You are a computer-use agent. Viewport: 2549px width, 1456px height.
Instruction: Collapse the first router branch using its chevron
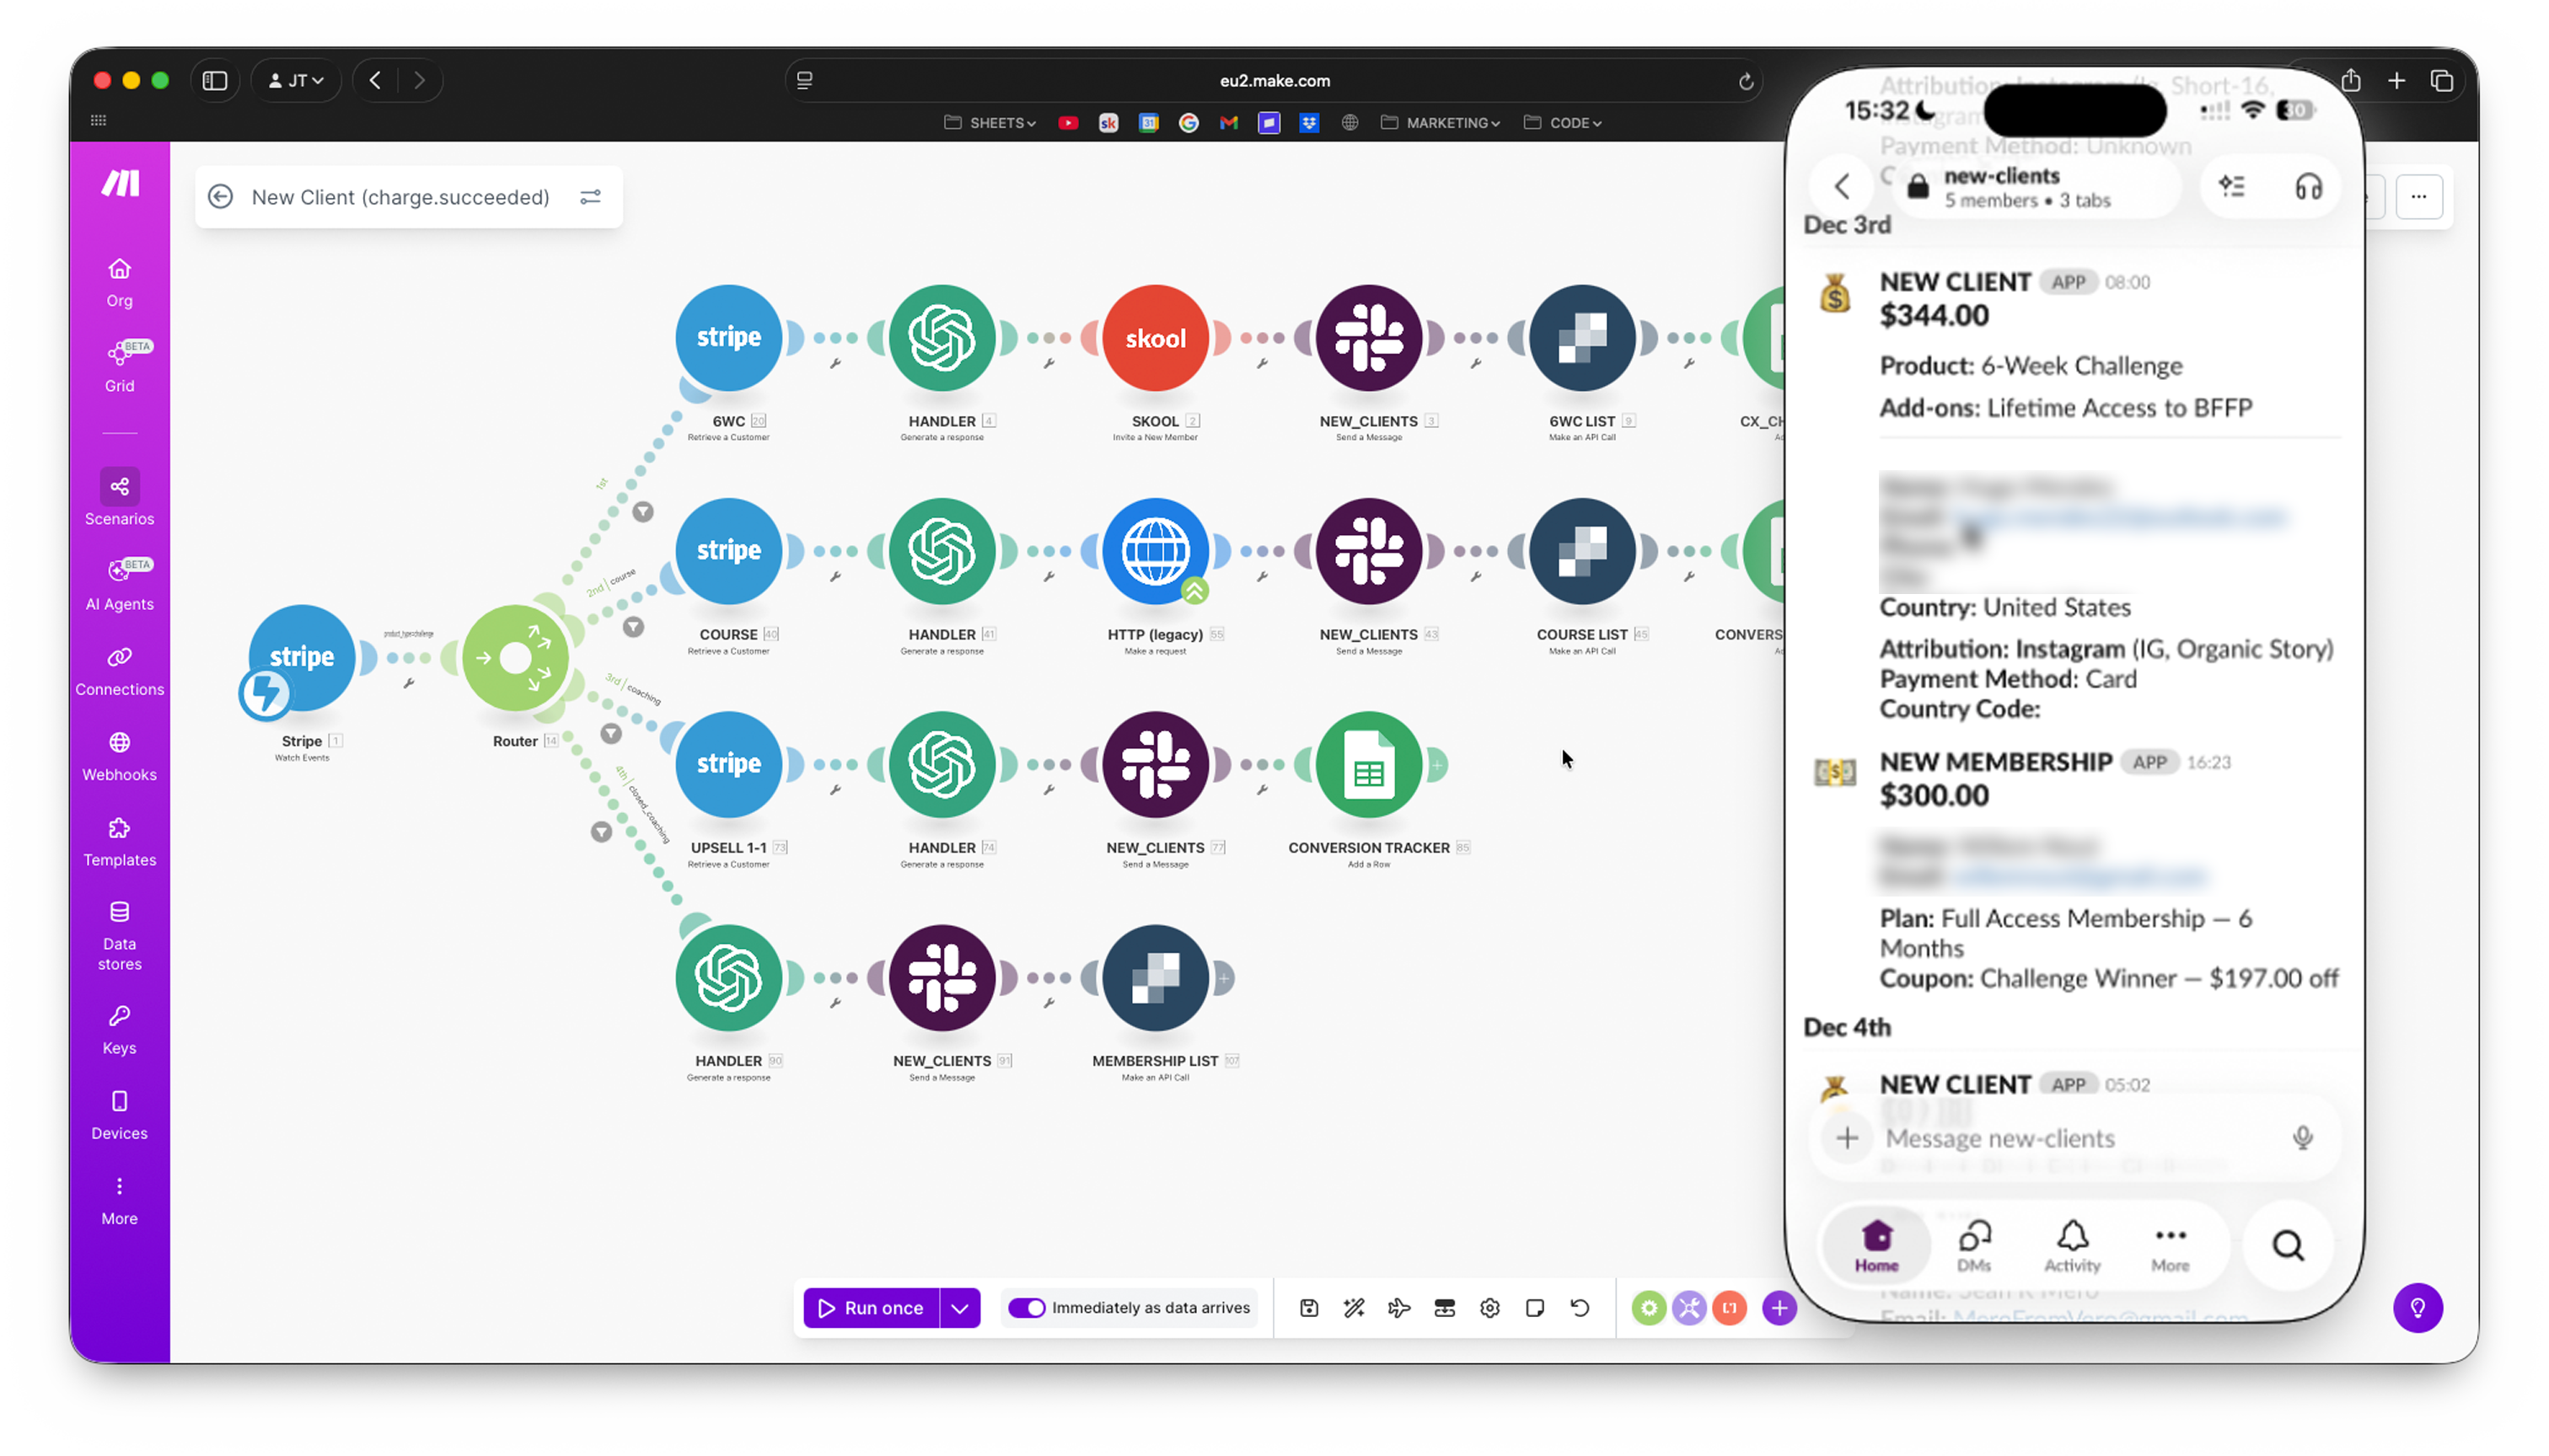click(x=642, y=511)
